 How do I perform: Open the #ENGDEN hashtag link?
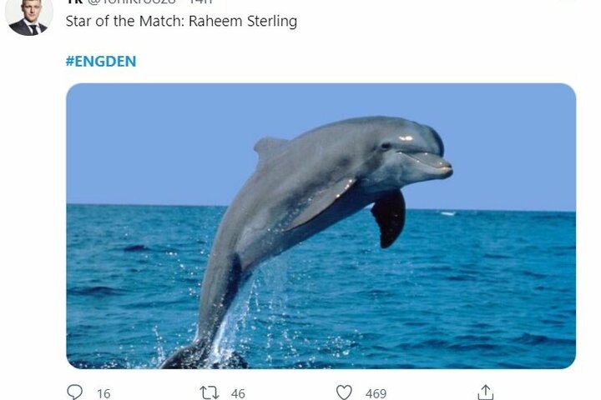(x=101, y=61)
